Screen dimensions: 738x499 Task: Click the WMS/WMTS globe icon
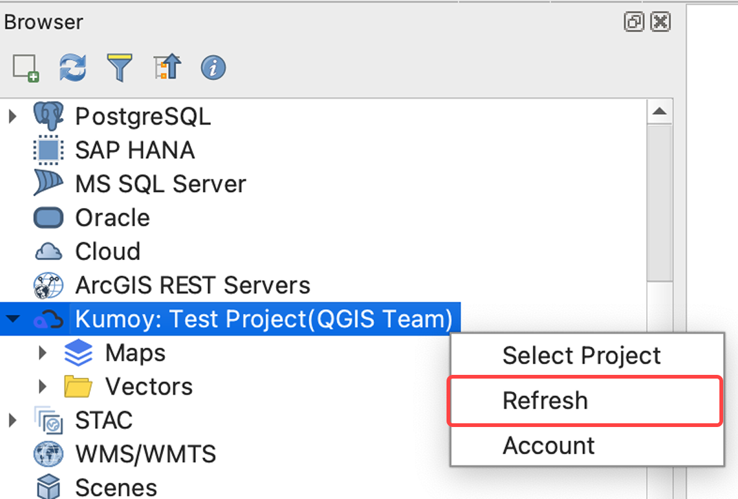[48, 454]
